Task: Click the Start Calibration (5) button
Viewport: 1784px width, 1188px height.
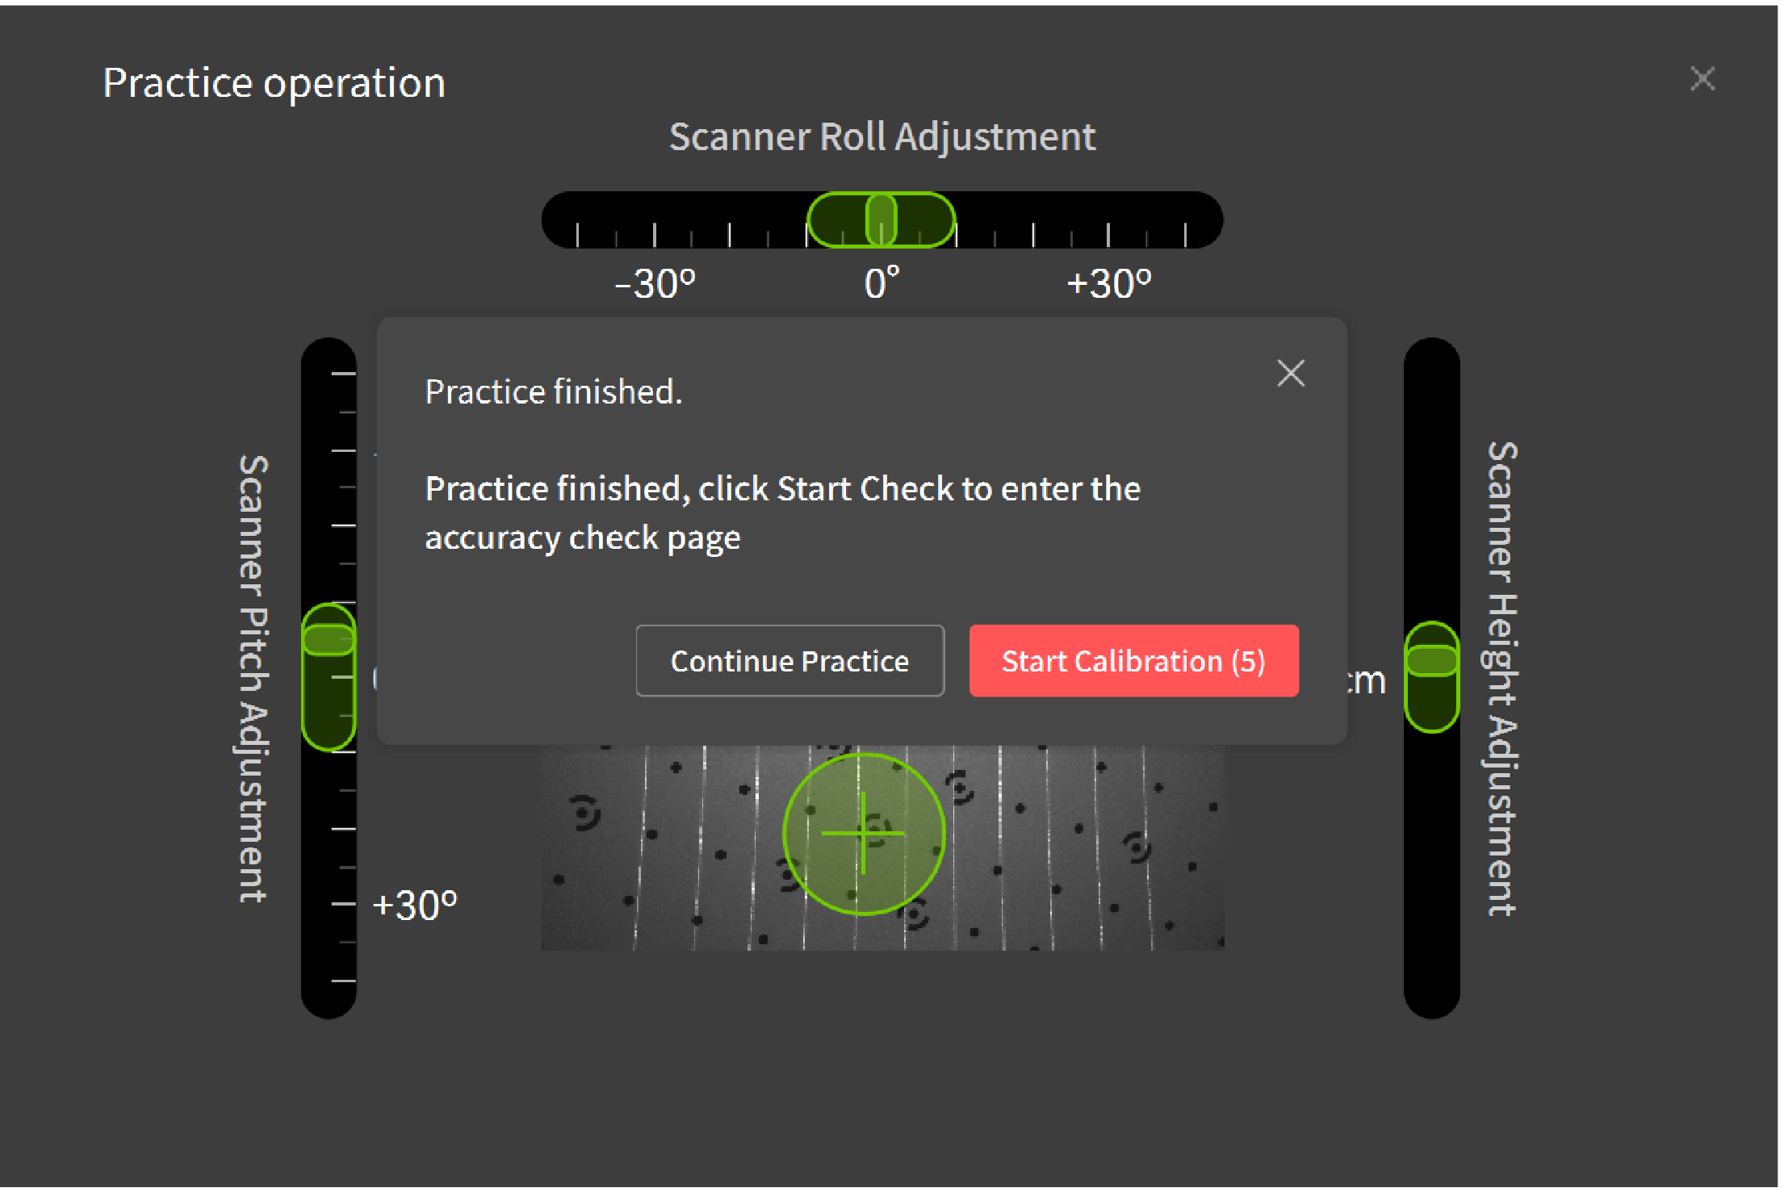Action: [1133, 661]
